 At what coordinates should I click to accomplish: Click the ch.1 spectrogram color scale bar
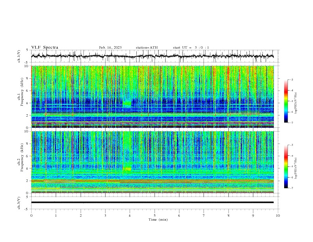[286, 101]
